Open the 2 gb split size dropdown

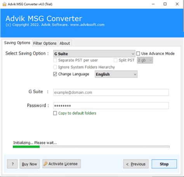point(145,60)
